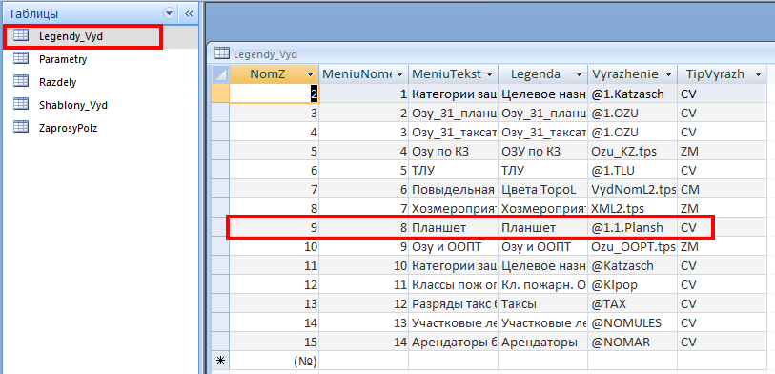Click the ZaprosyPolz table icon

click(x=21, y=127)
